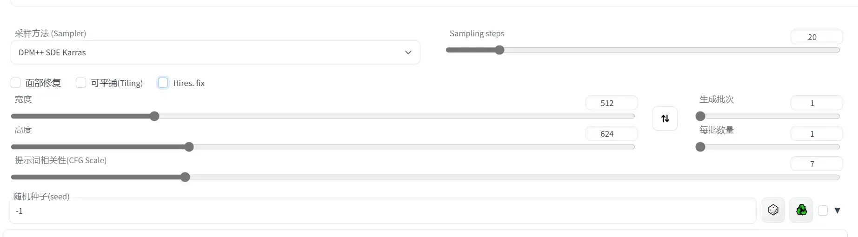Click the height value field showing 624
This screenshot has height=237, width=858.
click(x=611, y=134)
